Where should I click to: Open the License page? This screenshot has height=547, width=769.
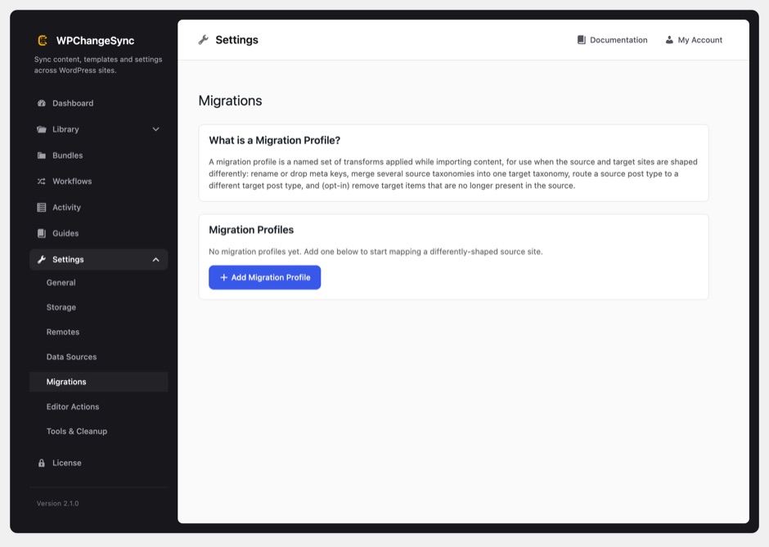[x=98, y=463]
